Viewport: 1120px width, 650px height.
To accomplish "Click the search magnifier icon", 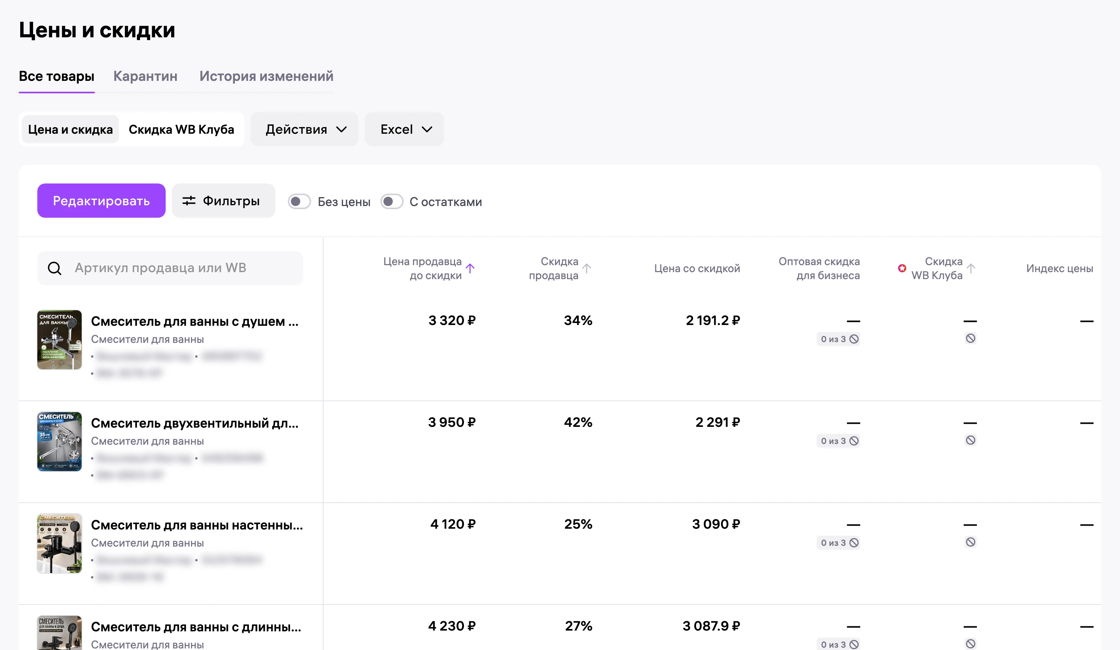I will [x=55, y=268].
